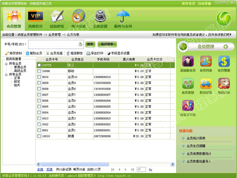Click the 全选 link
Viewport: 237px width, 178px height.
point(40,170)
